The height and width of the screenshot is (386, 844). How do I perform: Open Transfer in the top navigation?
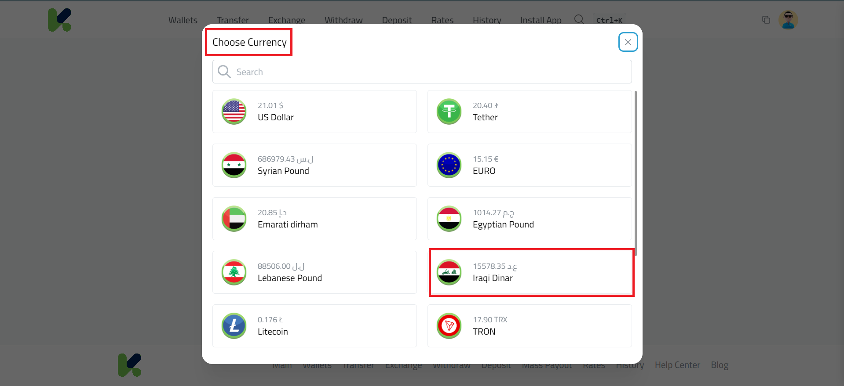233,20
